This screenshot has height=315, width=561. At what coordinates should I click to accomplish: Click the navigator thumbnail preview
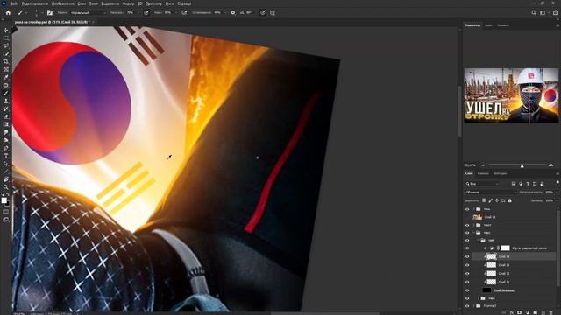pyautogui.click(x=511, y=95)
